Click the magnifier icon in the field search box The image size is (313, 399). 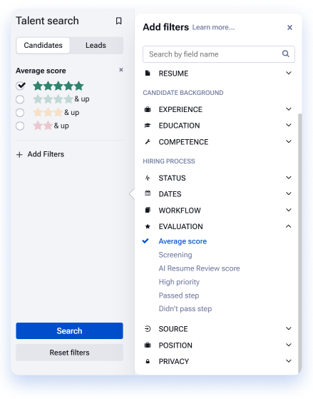coord(285,54)
